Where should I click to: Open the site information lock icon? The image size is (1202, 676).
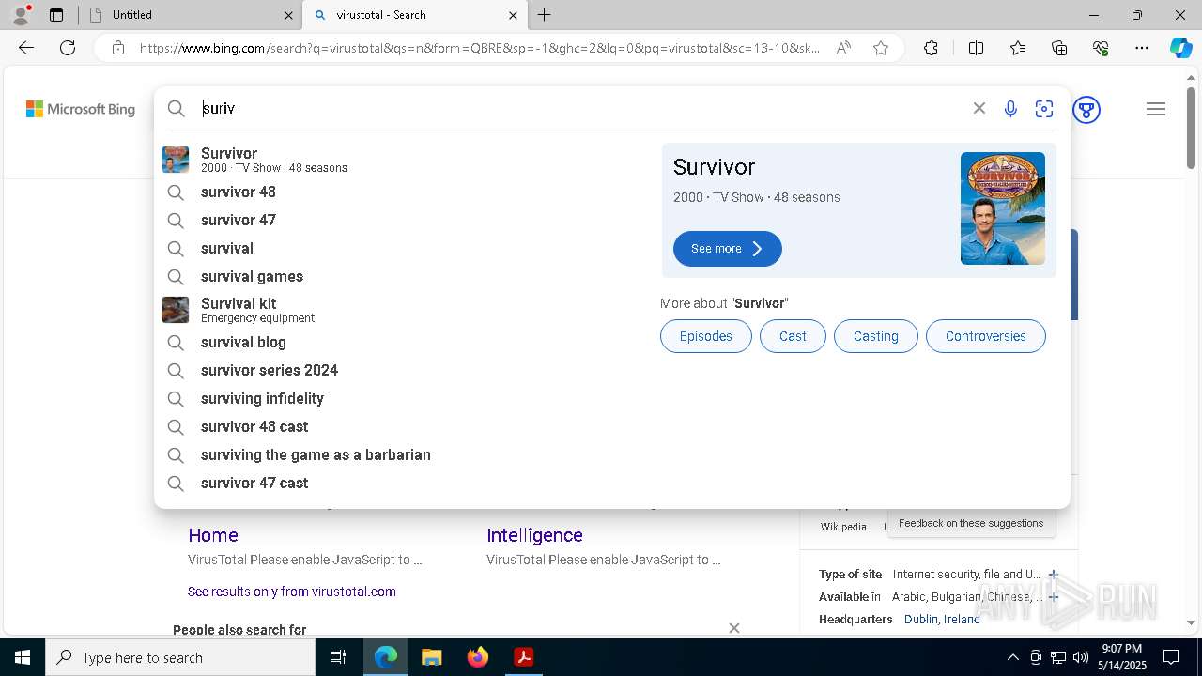point(117,48)
